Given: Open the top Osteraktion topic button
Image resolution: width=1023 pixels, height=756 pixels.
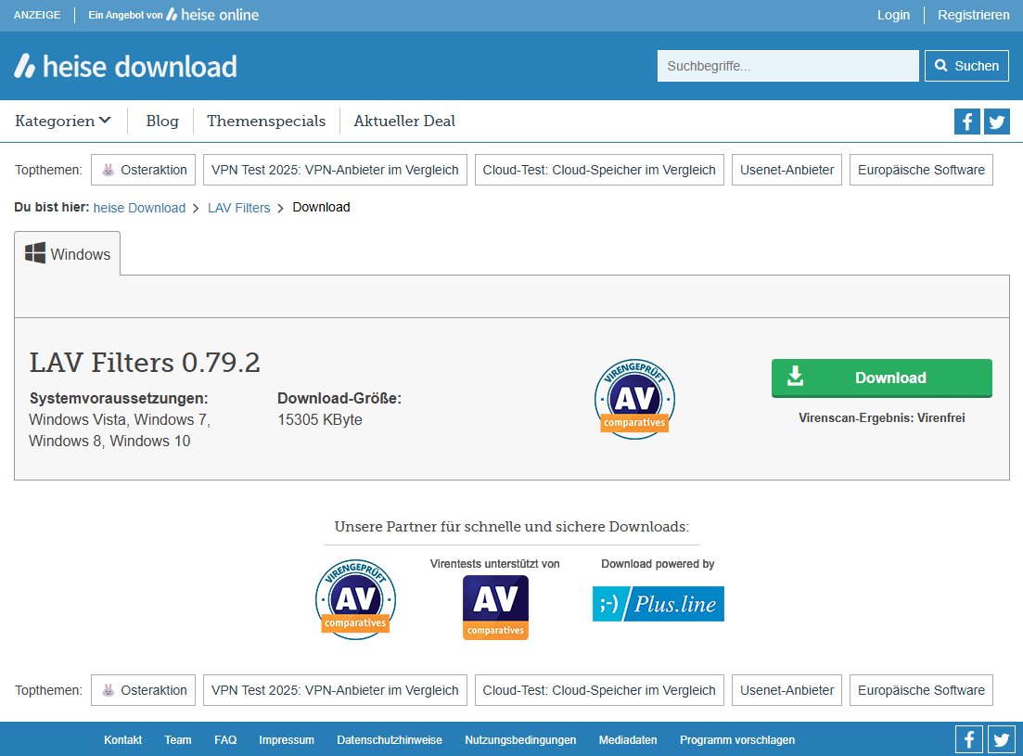Looking at the screenshot, I should pyautogui.click(x=143, y=170).
